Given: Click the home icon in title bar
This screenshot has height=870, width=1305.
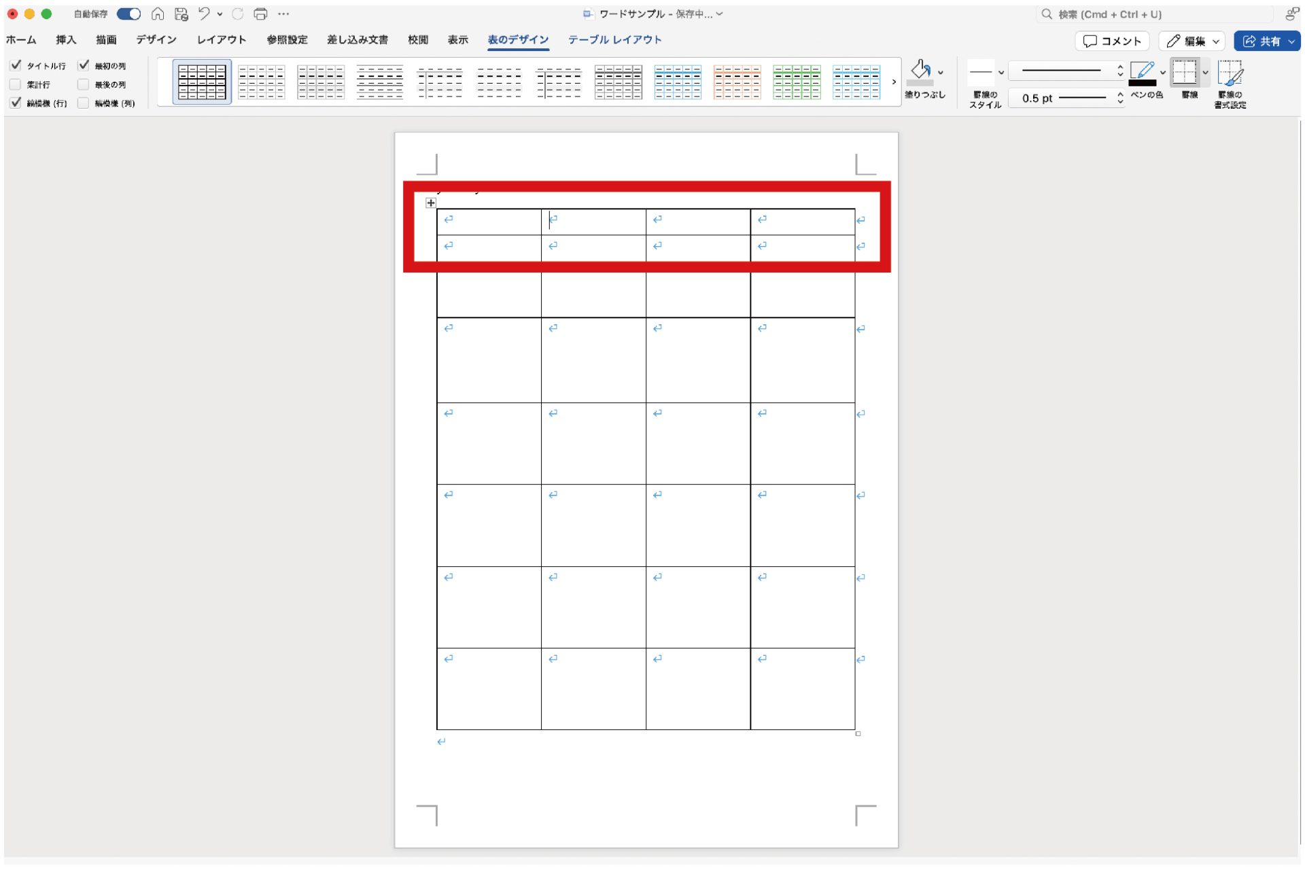Looking at the screenshot, I should (x=158, y=14).
